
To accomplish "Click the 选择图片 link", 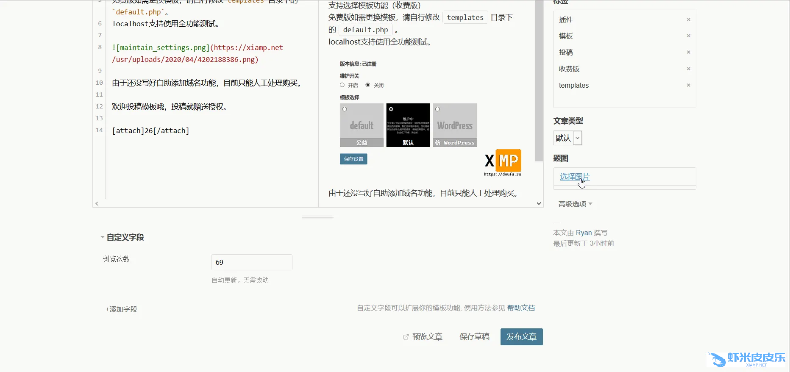I will click(x=574, y=177).
